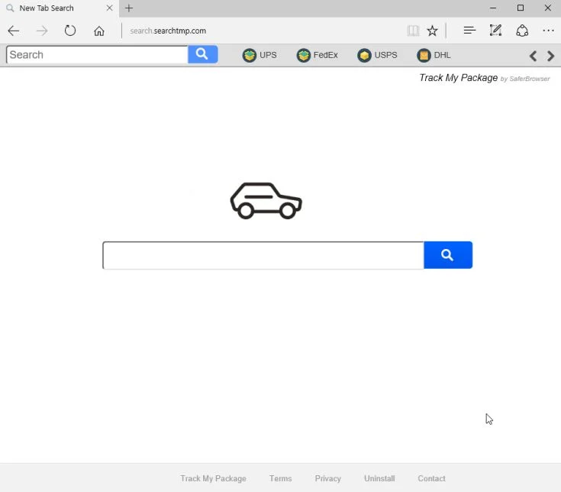Minimize the browser window
The height and width of the screenshot is (492, 561).
493,8
